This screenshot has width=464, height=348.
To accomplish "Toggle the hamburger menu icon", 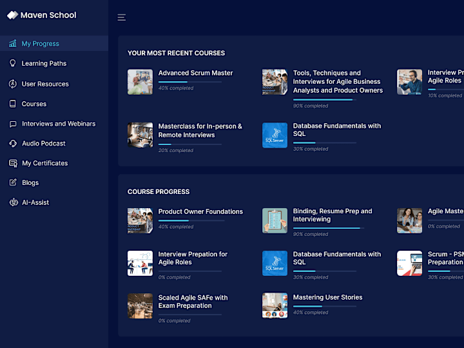I will (x=122, y=17).
